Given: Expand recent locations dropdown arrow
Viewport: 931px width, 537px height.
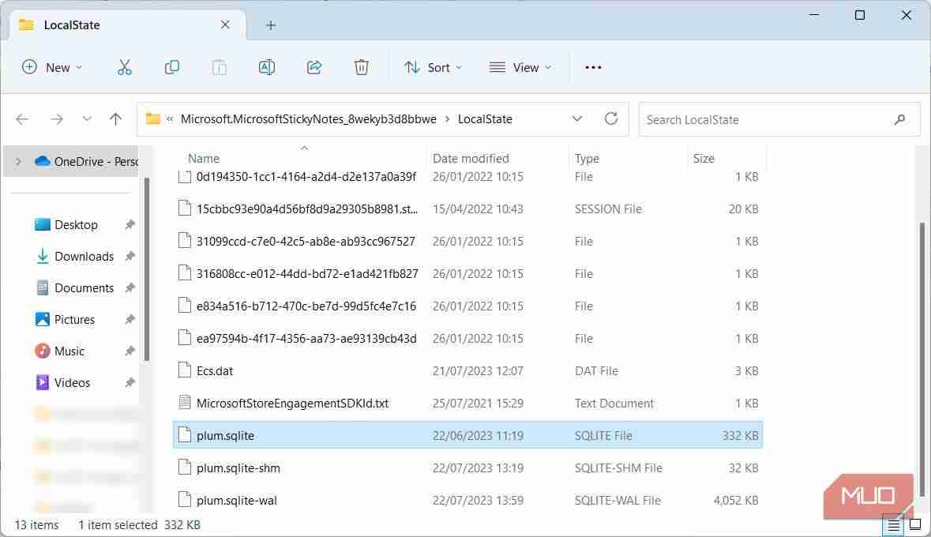Looking at the screenshot, I should pyautogui.click(x=87, y=119).
